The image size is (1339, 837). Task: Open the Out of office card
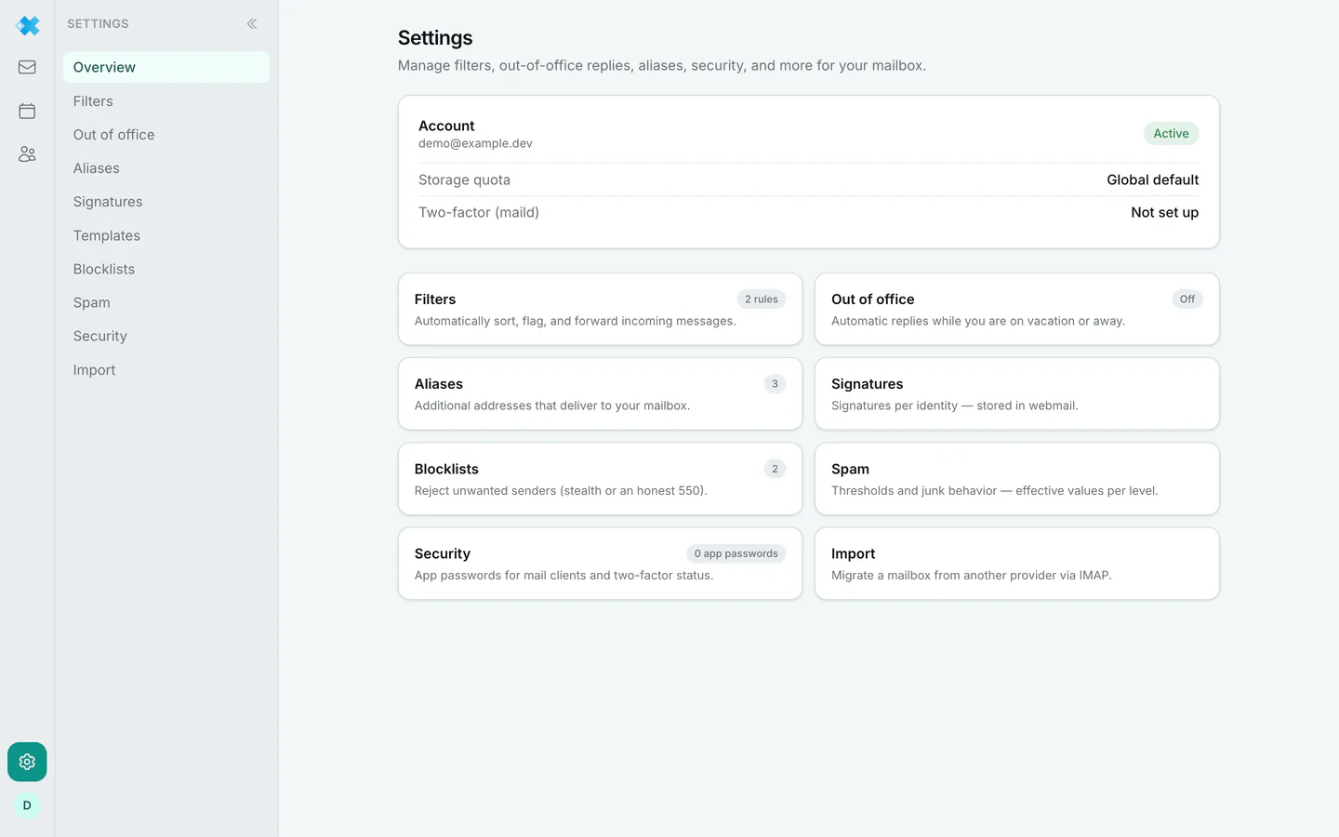pos(1016,309)
